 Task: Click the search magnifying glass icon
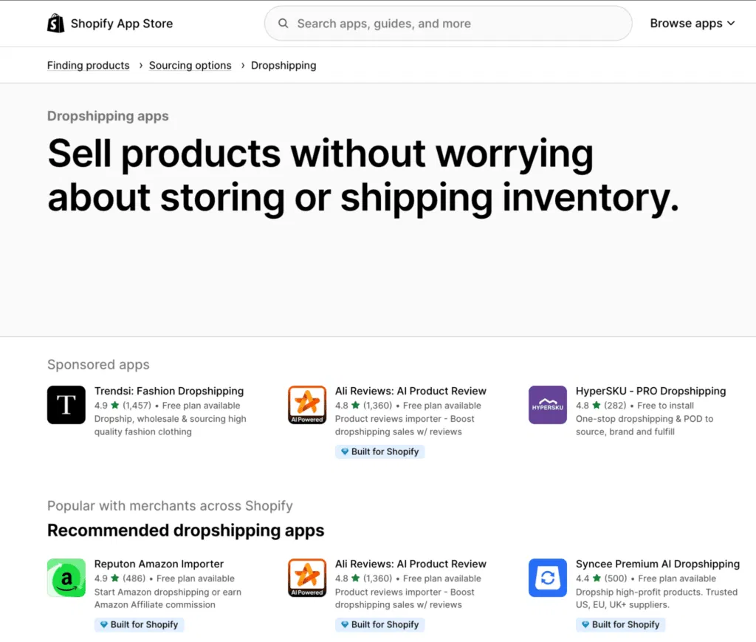tap(283, 23)
